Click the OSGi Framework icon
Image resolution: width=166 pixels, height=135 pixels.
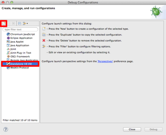tap(8, 57)
